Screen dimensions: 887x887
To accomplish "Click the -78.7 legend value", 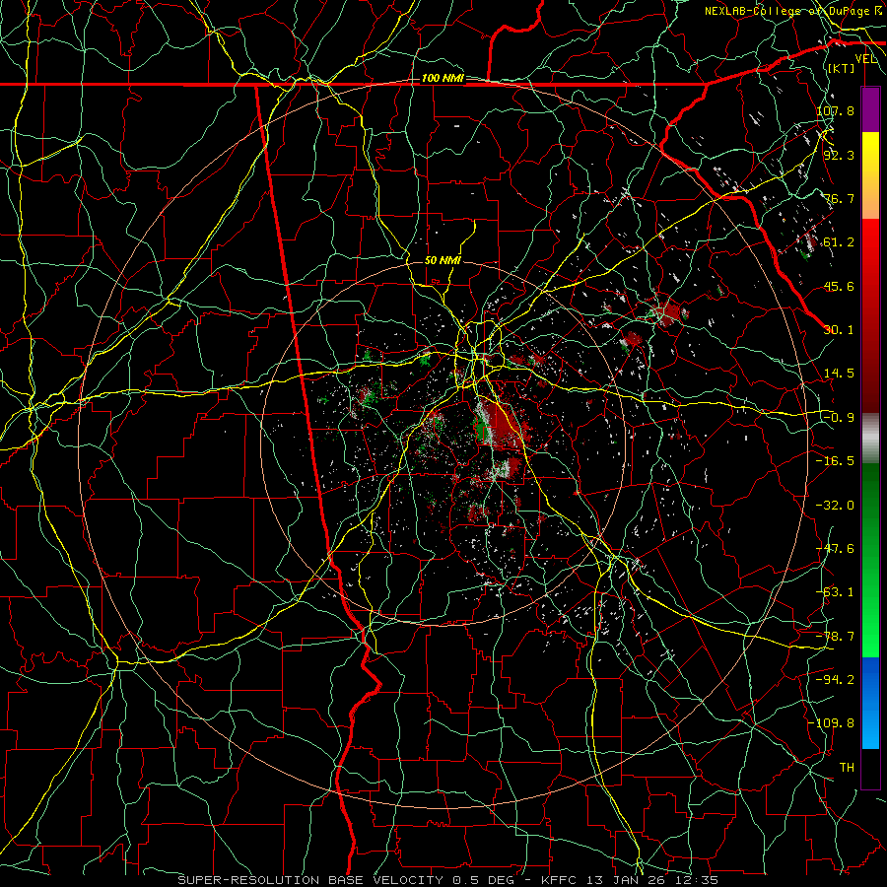I will 835,637.
